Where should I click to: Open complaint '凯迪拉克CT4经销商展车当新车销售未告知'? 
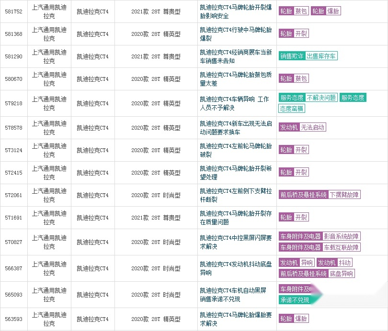[236, 56]
